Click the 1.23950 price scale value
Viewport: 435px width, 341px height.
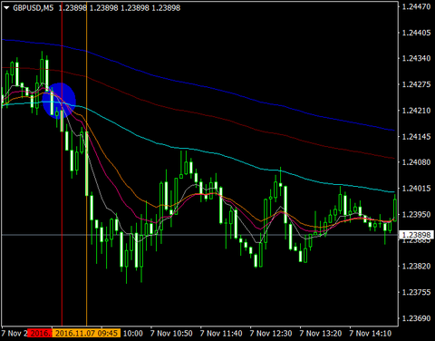click(x=416, y=214)
